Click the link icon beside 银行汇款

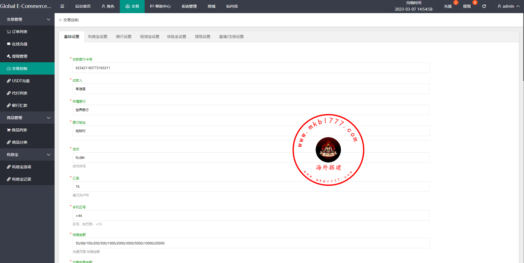tap(9, 105)
